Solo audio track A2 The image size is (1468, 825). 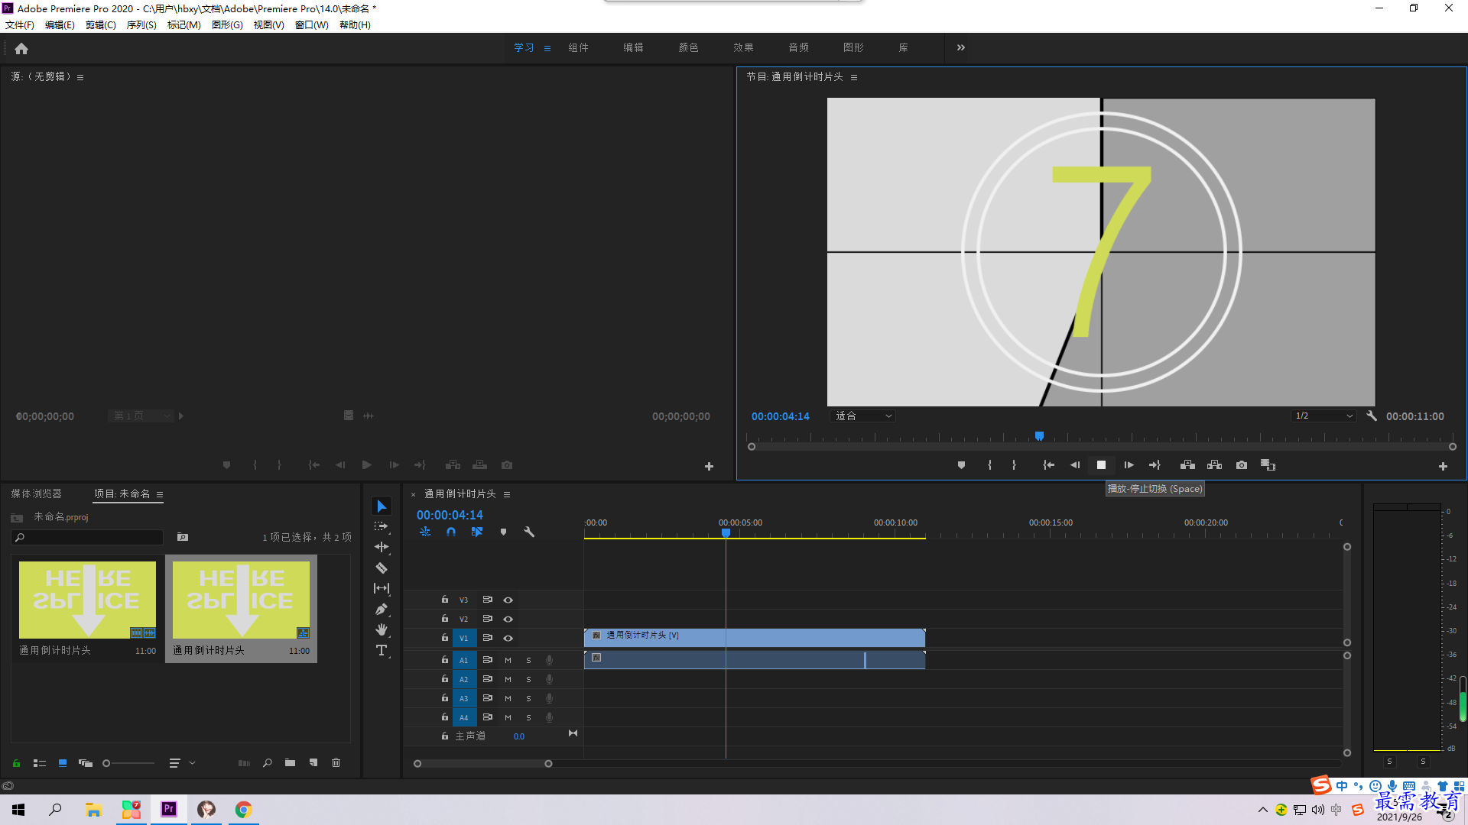pos(528,679)
